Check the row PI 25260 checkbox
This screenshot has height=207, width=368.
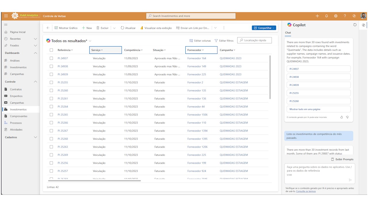pos(51,90)
